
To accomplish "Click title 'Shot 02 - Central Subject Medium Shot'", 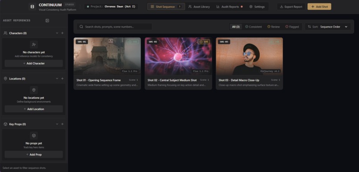I will click(172, 80).
